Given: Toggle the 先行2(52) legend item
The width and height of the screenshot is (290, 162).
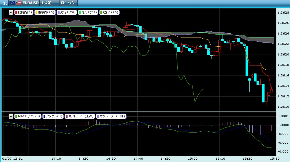Looking at the screenshot, I should click(x=88, y=12).
